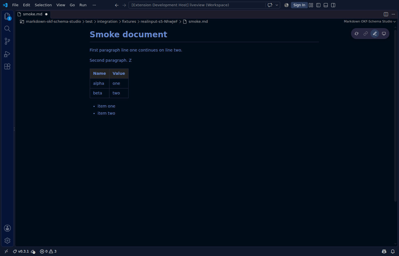The width and height of the screenshot is (399, 256).
Task: Open the Edit menu
Action: click(x=27, y=5)
